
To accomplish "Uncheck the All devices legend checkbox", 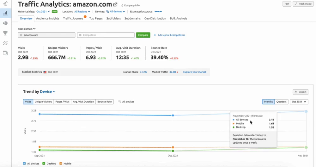I will (25, 164).
